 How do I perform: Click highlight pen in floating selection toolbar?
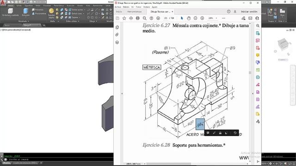pyautogui.click(x=214, y=133)
